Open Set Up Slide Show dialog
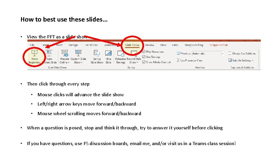 [97, 57]
